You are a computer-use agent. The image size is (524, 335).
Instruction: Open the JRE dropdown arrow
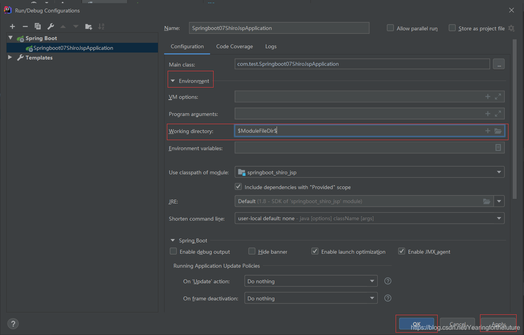tap(499, 201)
